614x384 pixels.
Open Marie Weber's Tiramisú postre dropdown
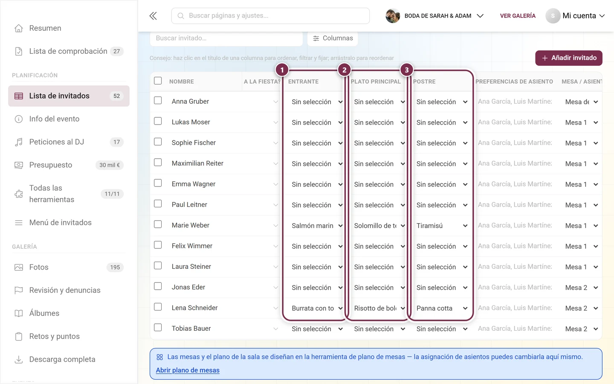click(x=442, y=226)
